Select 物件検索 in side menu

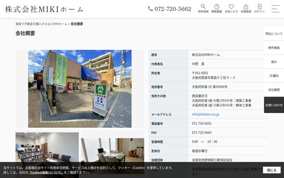274,48
